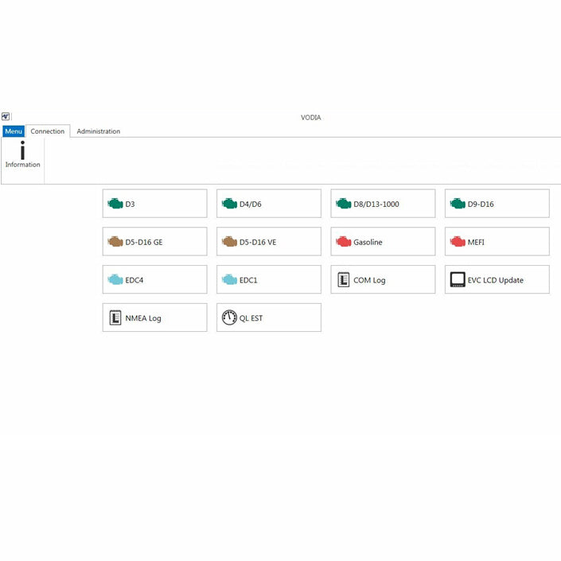
Task: Choose the D5-D16 VE engine button
Action: (x=269, y=242)
